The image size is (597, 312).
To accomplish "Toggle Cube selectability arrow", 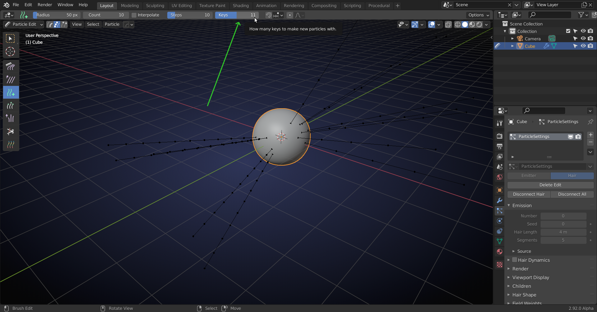I will pyautogui.click(x=576, y=46).
